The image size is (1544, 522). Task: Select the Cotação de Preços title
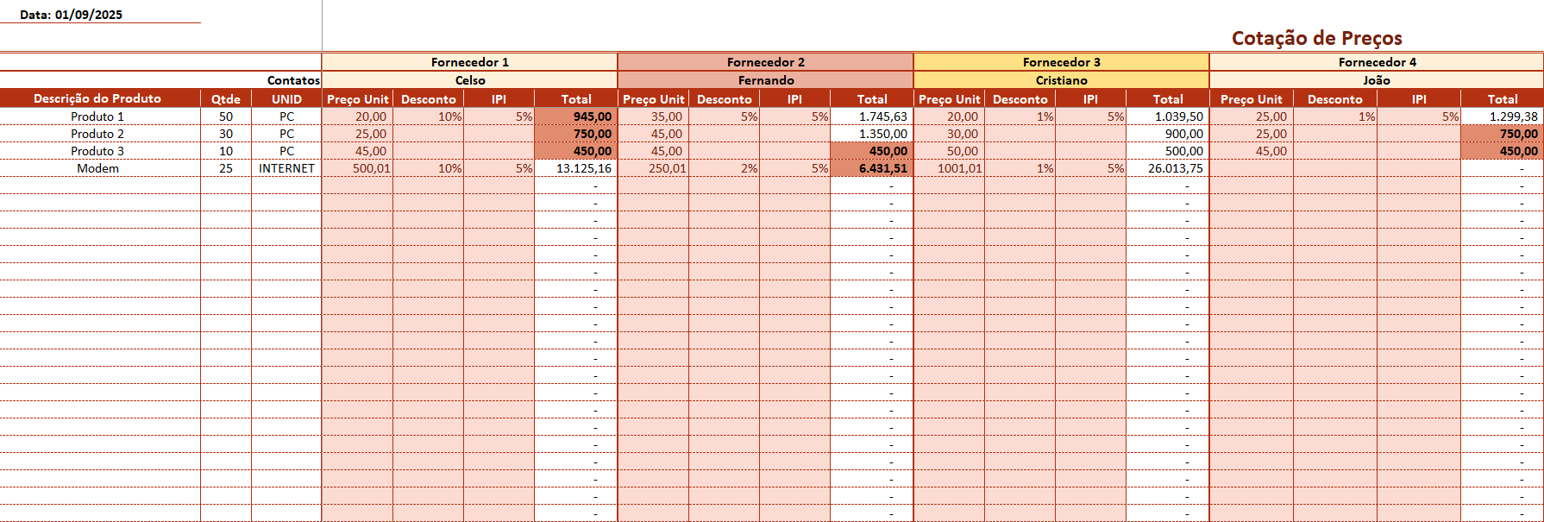pyautogui.click(x=1316, y=38)
